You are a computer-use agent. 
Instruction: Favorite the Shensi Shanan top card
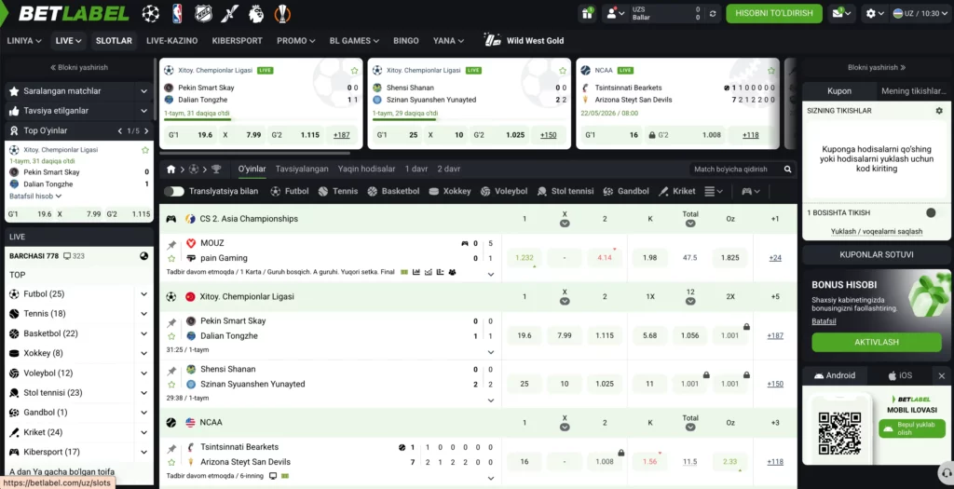[x=562, y=71]
